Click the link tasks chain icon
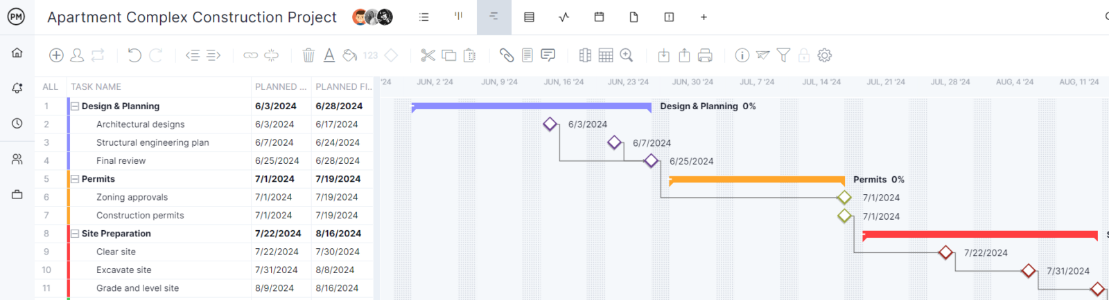This screenshot has height=300, width=1109. coord(250,55)
